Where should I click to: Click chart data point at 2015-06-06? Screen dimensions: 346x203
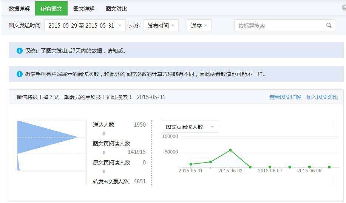tap(310, 167)
